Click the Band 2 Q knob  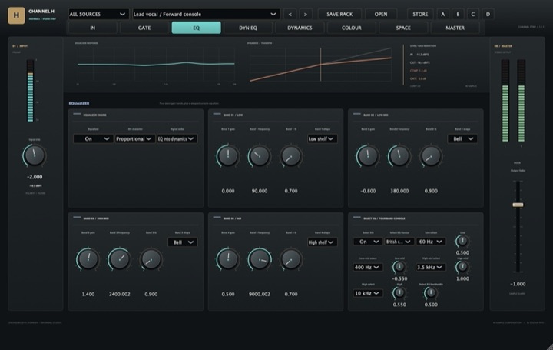(x=431, y=155)
